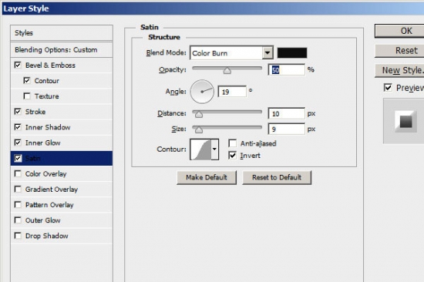Toggle the Preview checkbox

[388, 87]
